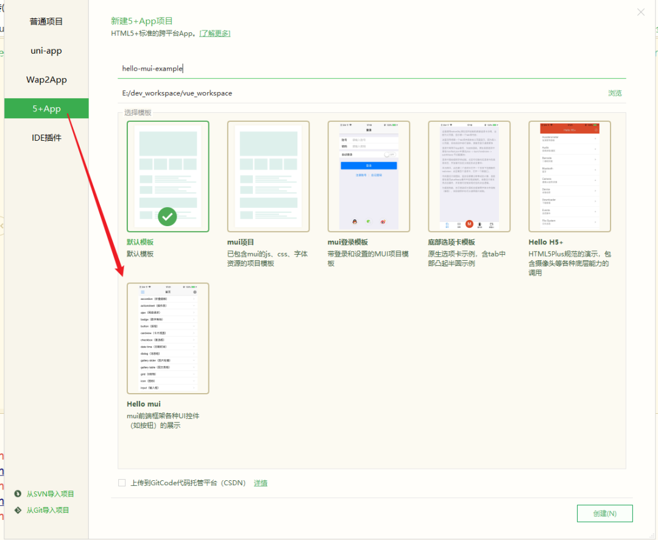658x540 pixels.
Task: Click description 带登录和设置的MUI项目模板
Action: click(x=368, y=258)
